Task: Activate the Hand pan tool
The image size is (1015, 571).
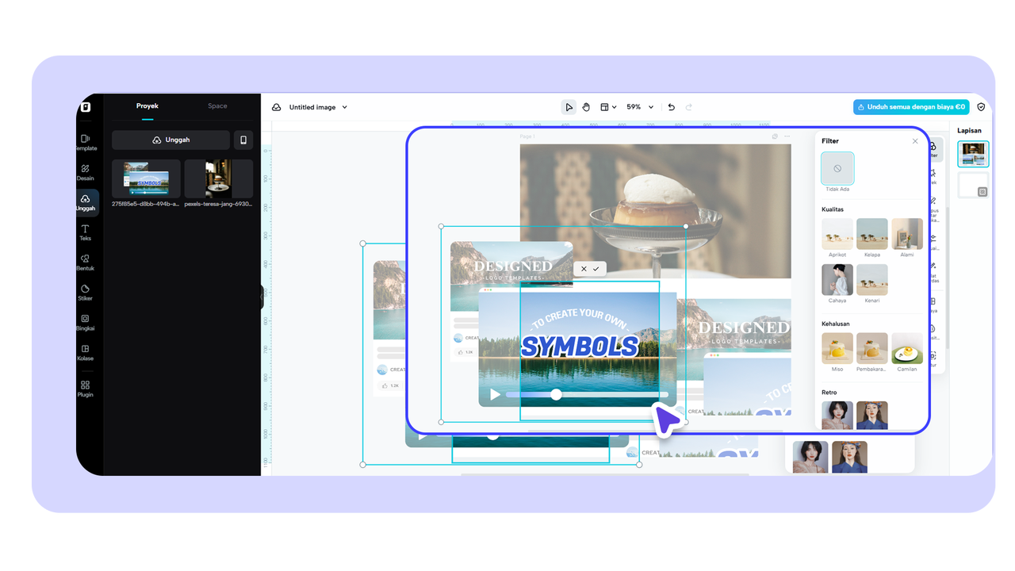Action: (586, 107)
